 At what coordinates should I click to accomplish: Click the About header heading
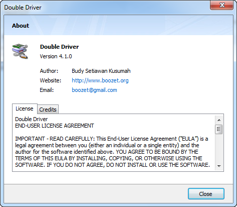click(21, 26)
